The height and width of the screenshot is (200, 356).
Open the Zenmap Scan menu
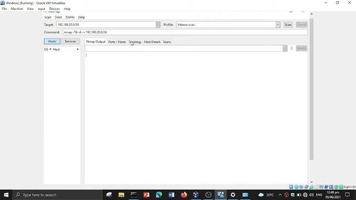click(x=48, y=17)
